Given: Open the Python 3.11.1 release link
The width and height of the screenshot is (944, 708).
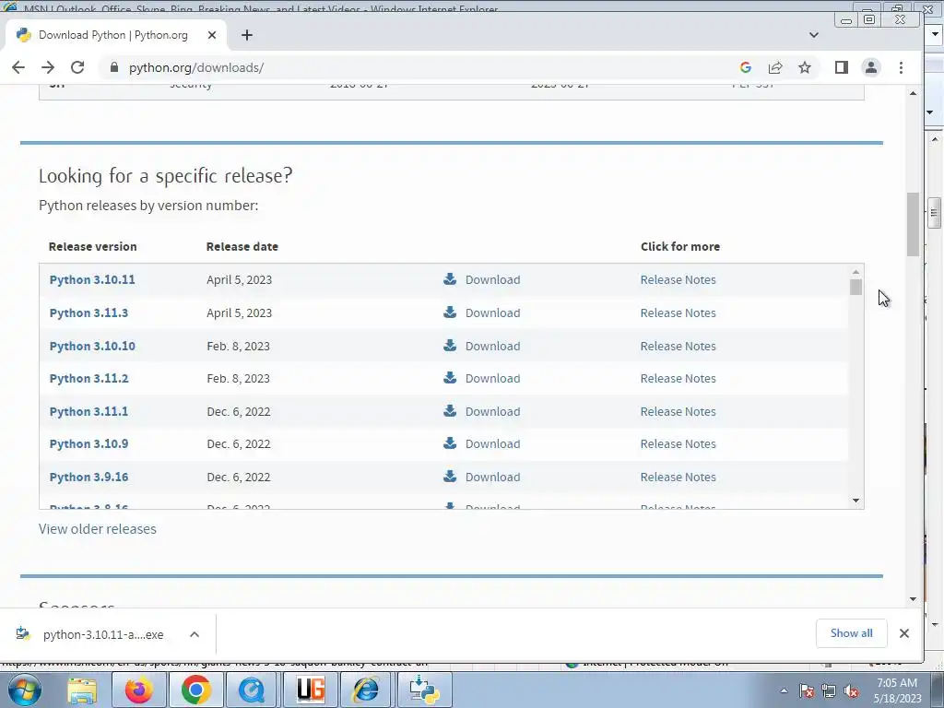Looking at the screenshot, I should (x=88, y=412).
